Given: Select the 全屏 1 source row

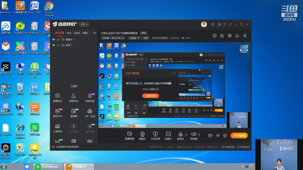Looking at the screenshot, I should pyautogui.click(x=74, y=45).
